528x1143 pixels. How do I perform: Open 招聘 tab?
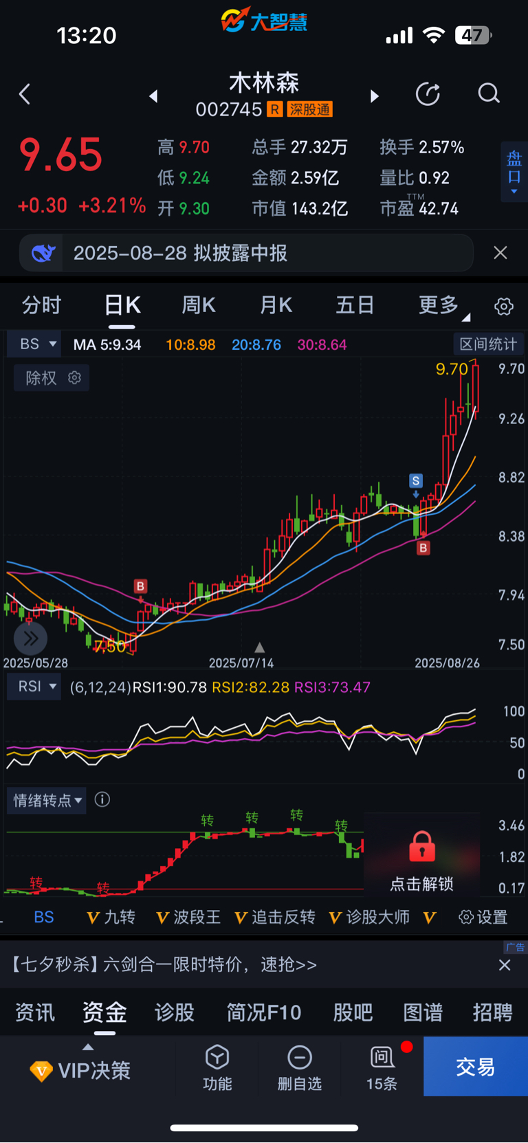(x=493, y=1012)
